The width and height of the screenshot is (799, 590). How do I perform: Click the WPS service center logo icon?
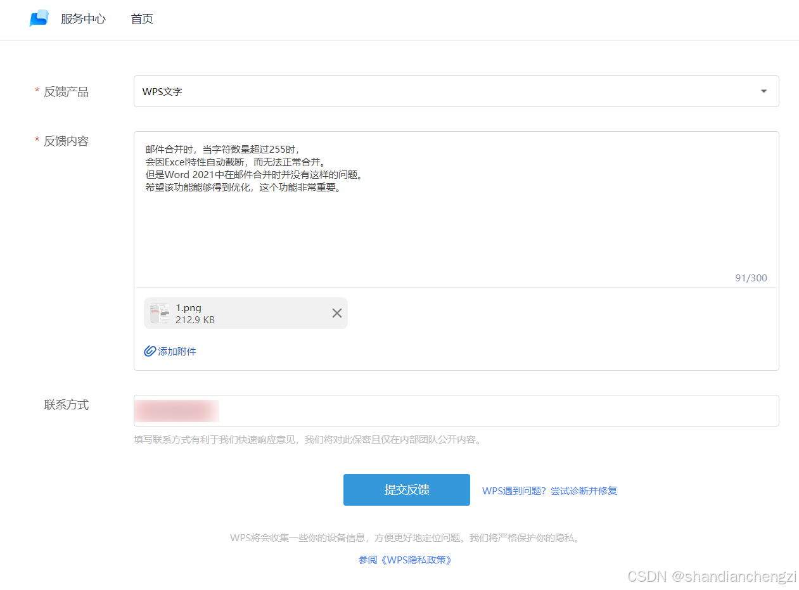(39, 18)
